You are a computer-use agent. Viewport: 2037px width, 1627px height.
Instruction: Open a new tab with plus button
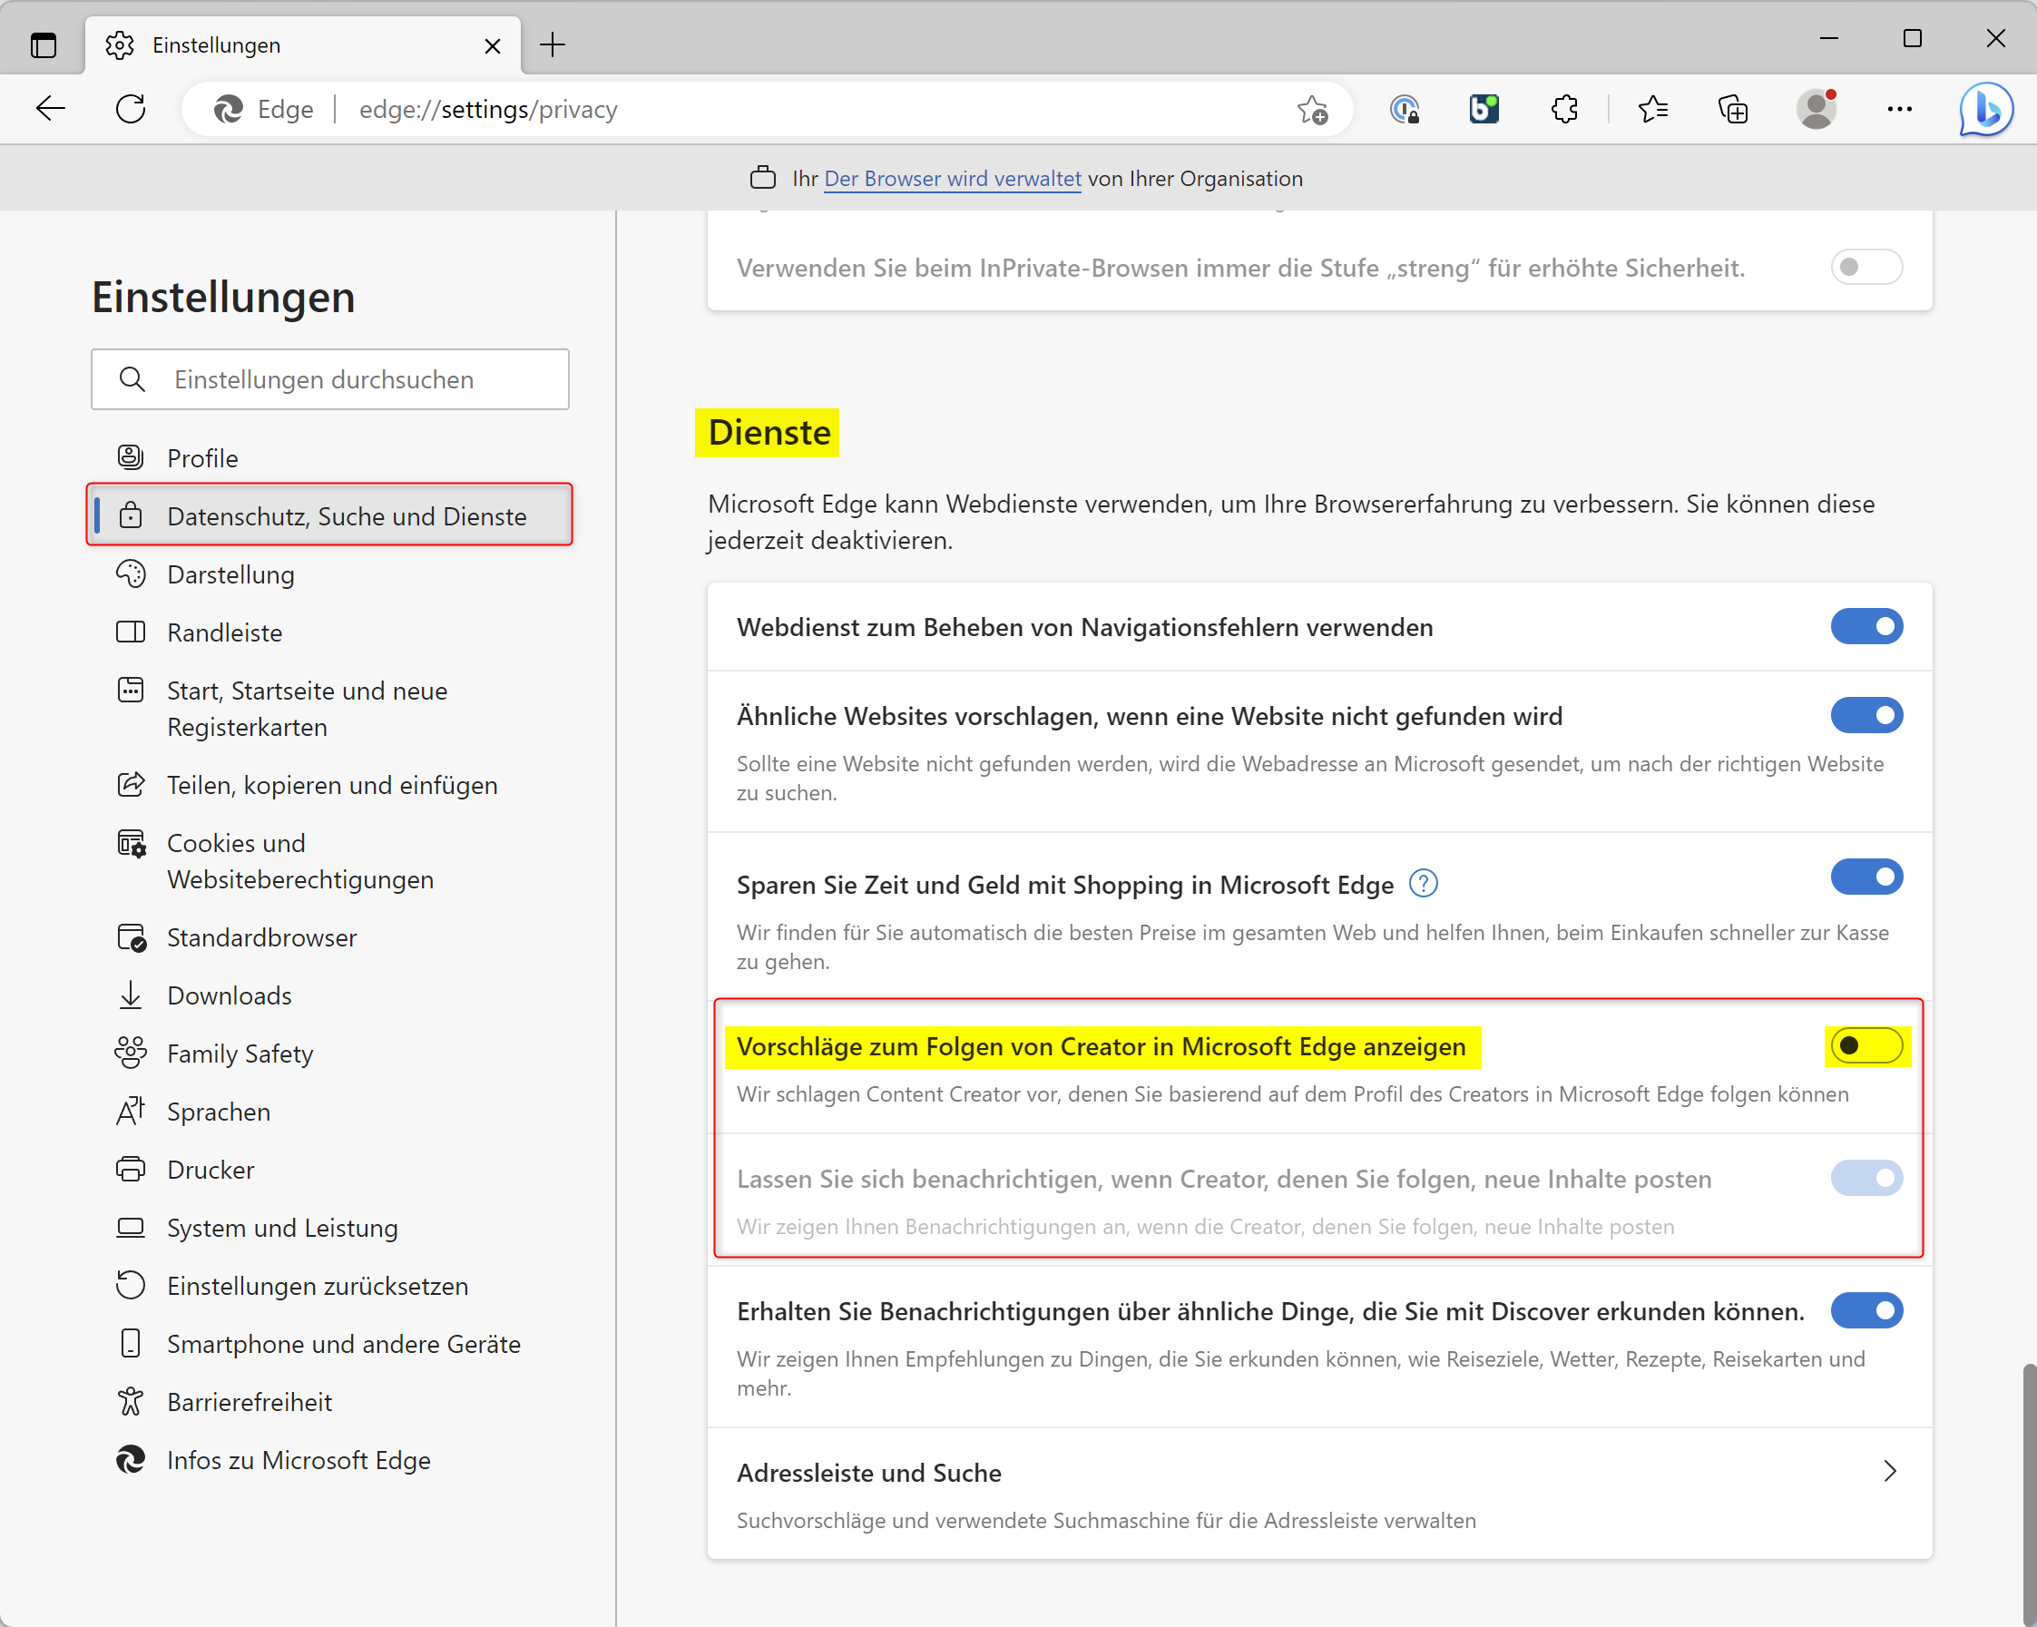(553, 44)
